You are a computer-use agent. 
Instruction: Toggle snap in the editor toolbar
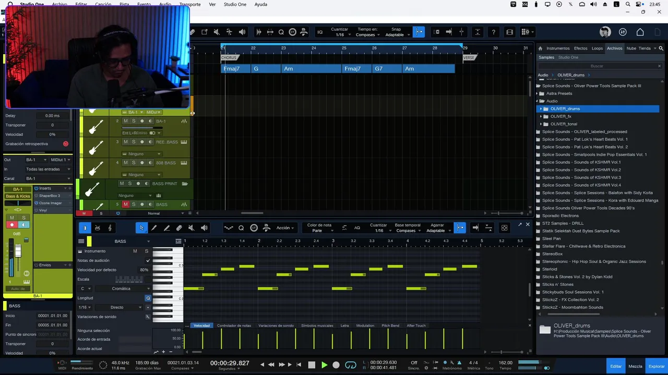coord(460,228)
